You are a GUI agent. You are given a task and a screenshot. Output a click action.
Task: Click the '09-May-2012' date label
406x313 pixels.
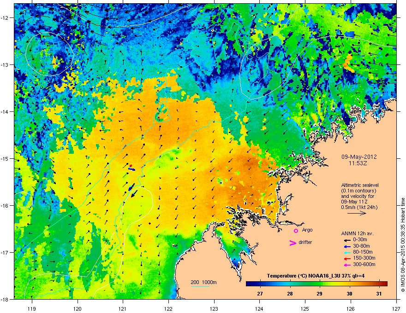click(359, 157)
